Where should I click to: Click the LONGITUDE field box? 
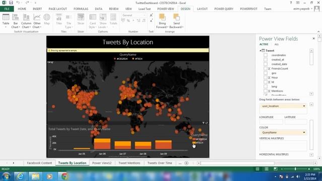tap(271, 122)
